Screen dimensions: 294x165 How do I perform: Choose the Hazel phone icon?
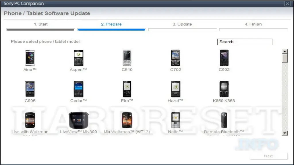click(175, 89)
